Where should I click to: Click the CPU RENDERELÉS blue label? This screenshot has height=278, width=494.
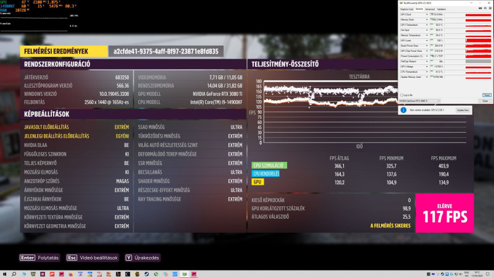pos(266,174)
